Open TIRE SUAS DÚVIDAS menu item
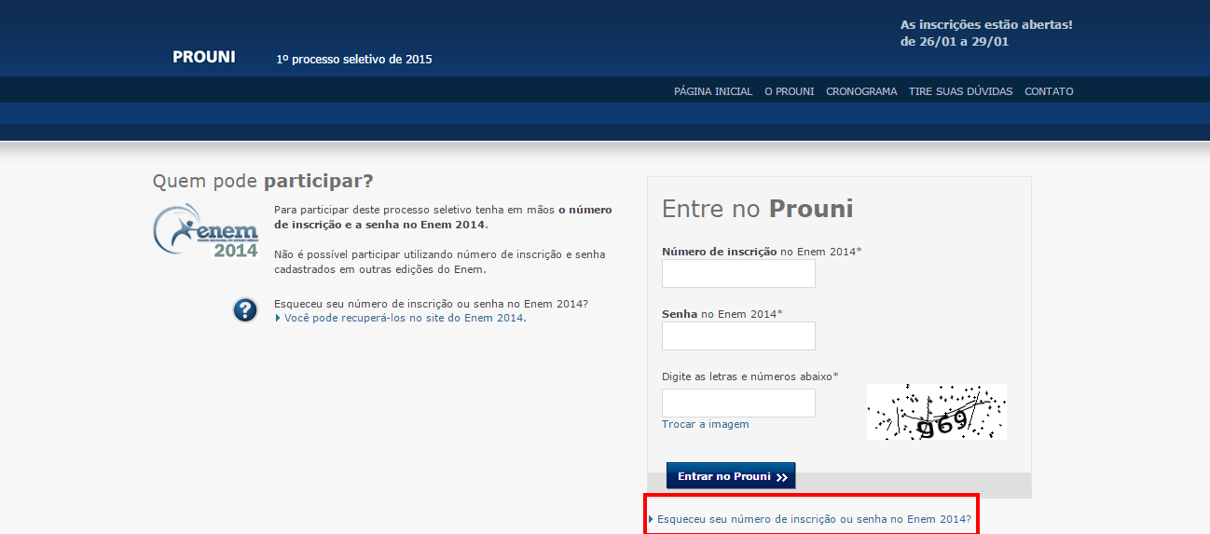The width and height of the screenshot is (1210, 534). pyautogui.click(x=960, y=91)
